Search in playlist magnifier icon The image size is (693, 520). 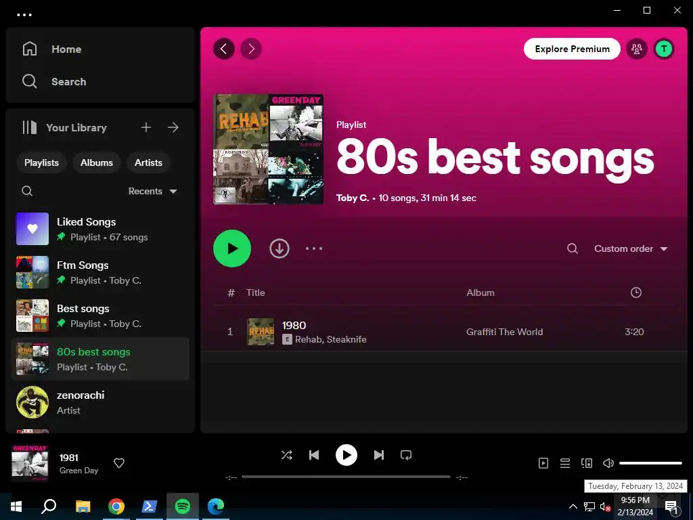573,248
